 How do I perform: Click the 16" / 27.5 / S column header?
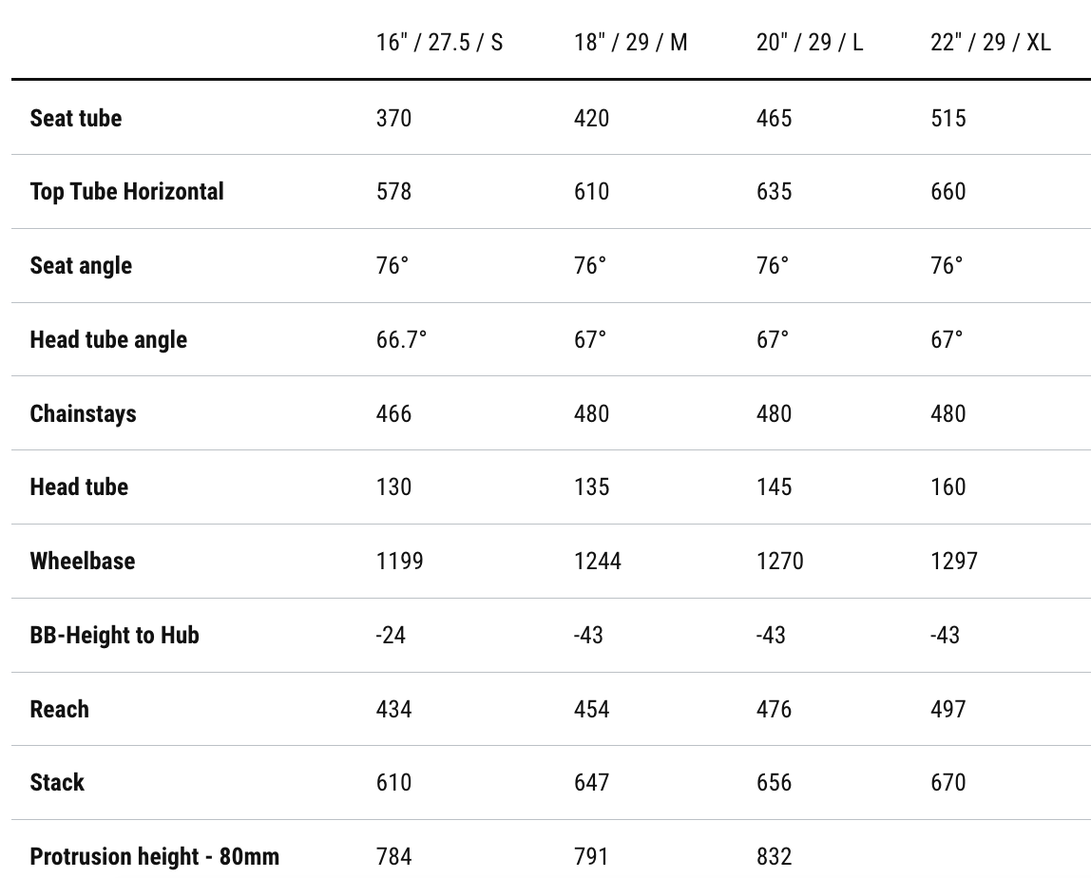439,43
